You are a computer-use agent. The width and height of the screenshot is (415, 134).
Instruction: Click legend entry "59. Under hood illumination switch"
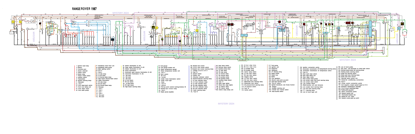[x=169, y=79]
